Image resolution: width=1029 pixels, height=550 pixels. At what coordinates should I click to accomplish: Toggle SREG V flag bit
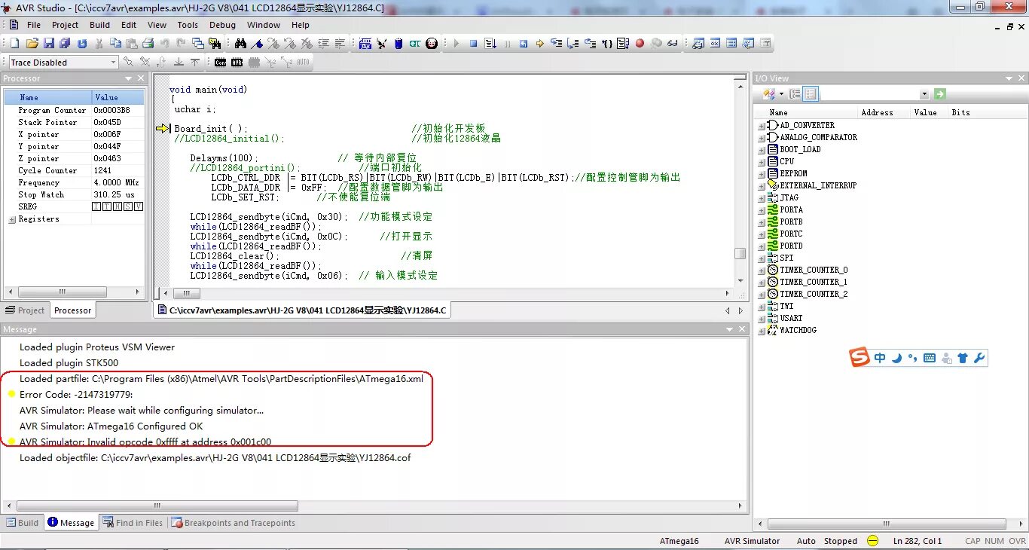[138, 206]
